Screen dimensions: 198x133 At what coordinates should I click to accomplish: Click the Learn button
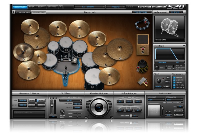[179, 115]
